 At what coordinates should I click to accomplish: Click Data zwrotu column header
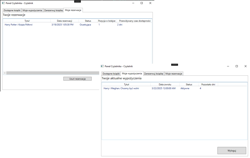tap(165, 84)
